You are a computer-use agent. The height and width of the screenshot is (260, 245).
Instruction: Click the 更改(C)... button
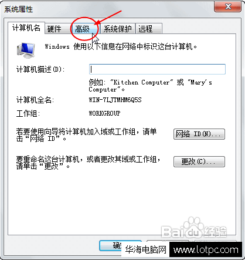tap(199, 161)
